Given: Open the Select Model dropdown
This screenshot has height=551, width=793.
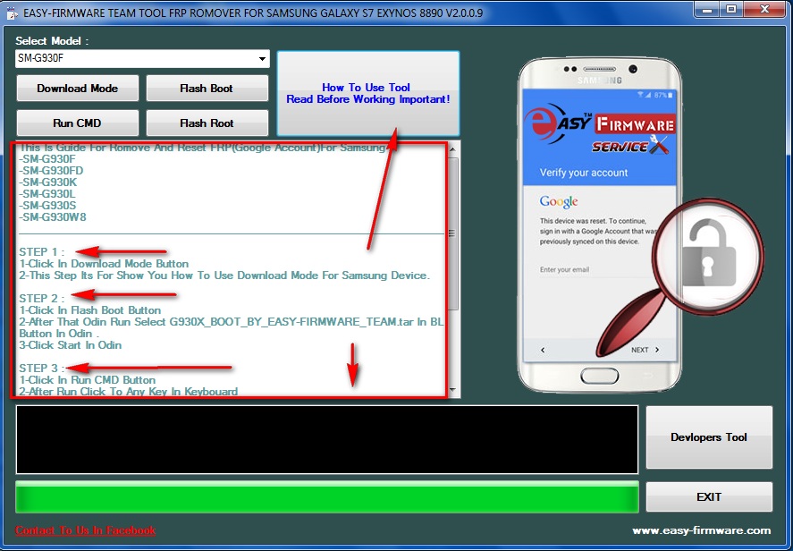Looking at the screenshot, I should pos(142,59).
